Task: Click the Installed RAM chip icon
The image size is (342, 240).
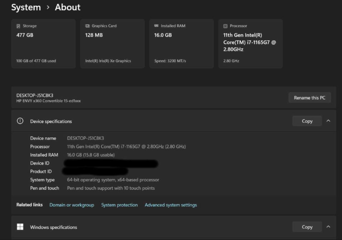Action: pos(157,26)
